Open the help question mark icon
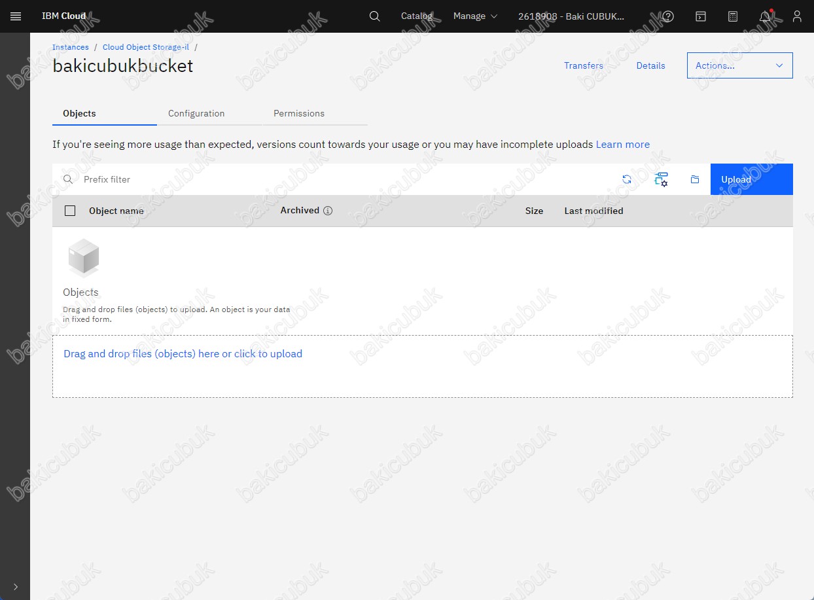Image resolution: width=814 pixels, height=600 pixels. pos(668,16)
